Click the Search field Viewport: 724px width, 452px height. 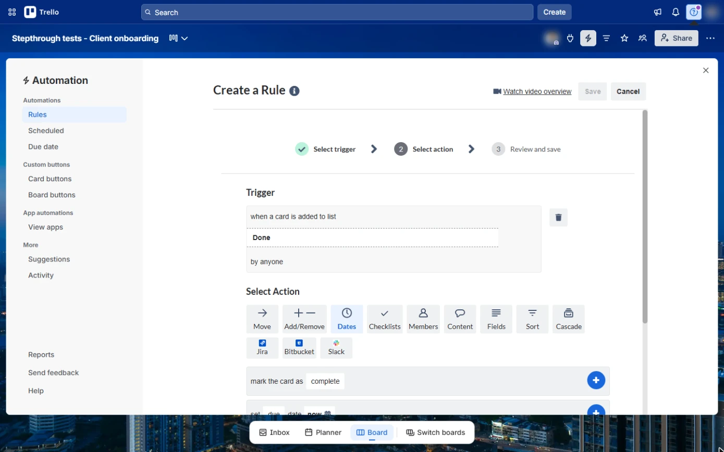point(337,12)
